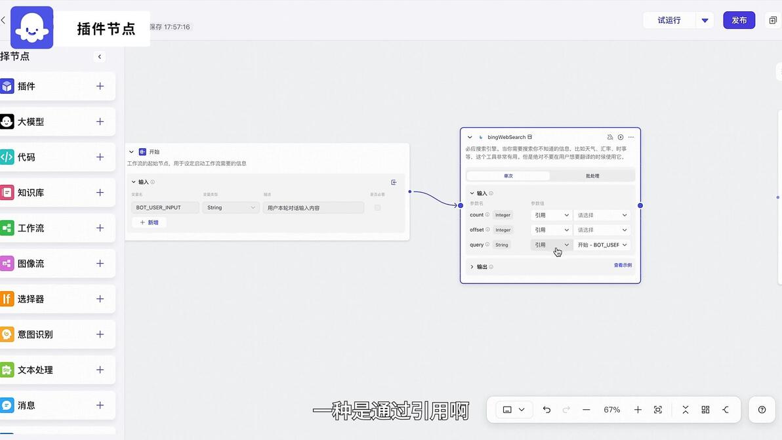Click the fit-to-screen icon beside zoom plus
Image resolution: width=782 pixels, height=440 pixels.
[658, 410]
